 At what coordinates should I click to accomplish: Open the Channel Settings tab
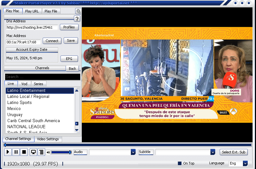18,139
